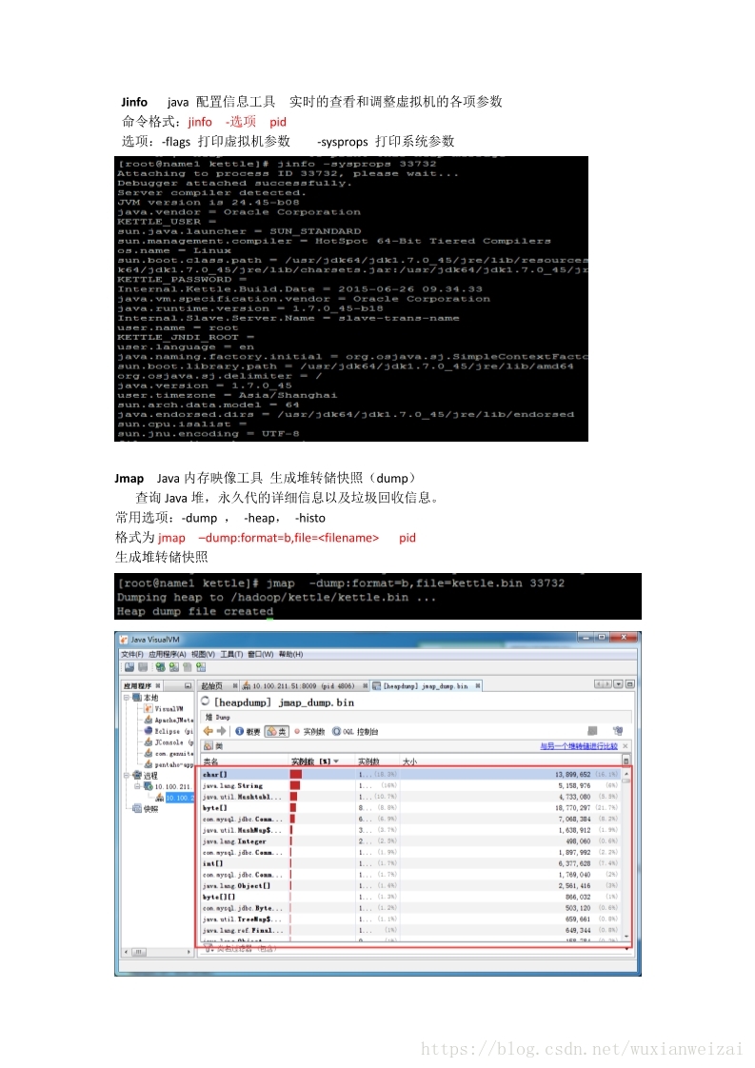Click the class table scroll-down arrow

[x=626, y=938]
